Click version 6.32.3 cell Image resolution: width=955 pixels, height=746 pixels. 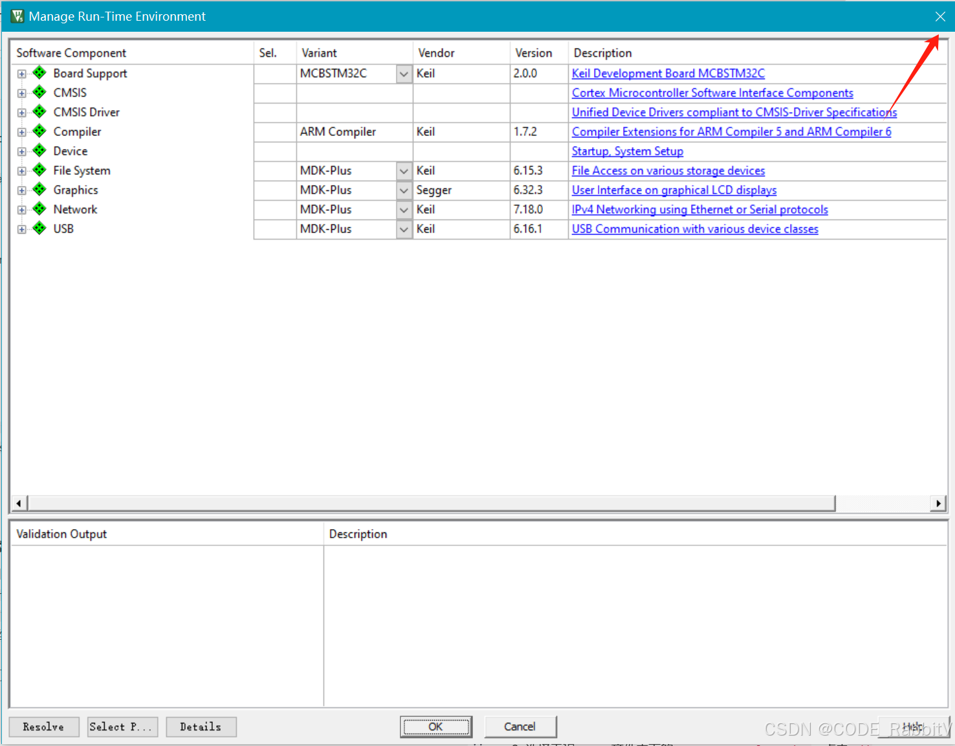click(539, 190)
